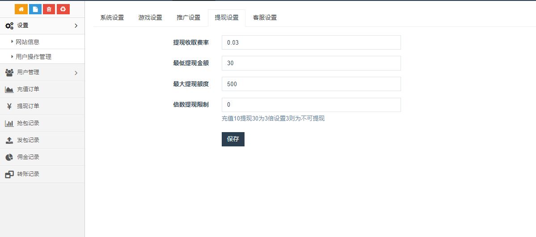Open 提现订单 in sidebar
Viewport: 536px width, 237px height.
(42, 106)
